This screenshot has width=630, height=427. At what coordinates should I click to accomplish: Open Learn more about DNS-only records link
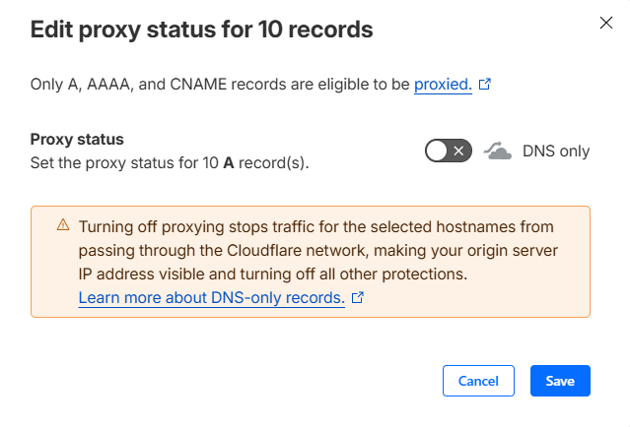coord(211,296)
